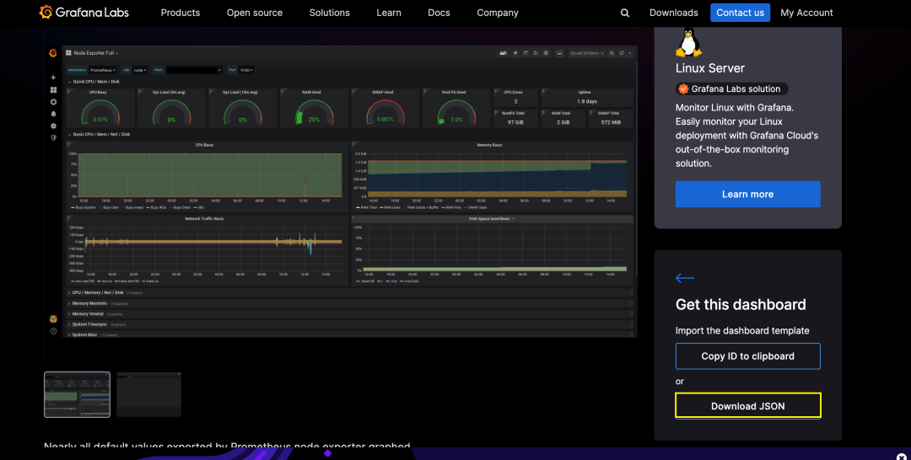Click the Add panel icon in dashboard toolbar
The image size is (911, 460).
point(503,53)
